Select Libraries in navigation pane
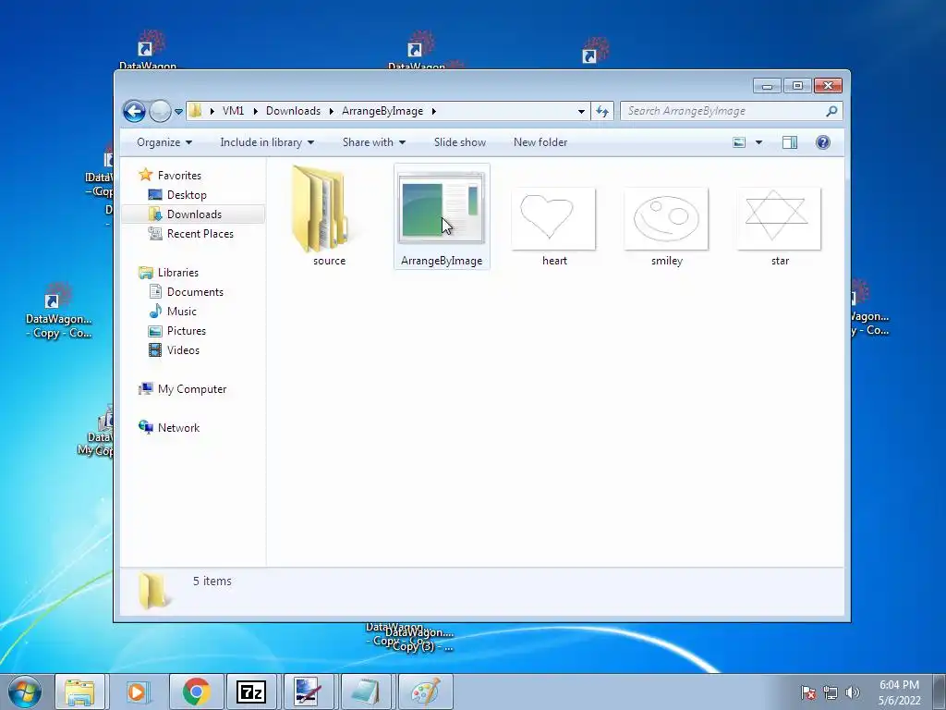The height and width of the screenshot is (710, 946). click(x=178, y=273)
